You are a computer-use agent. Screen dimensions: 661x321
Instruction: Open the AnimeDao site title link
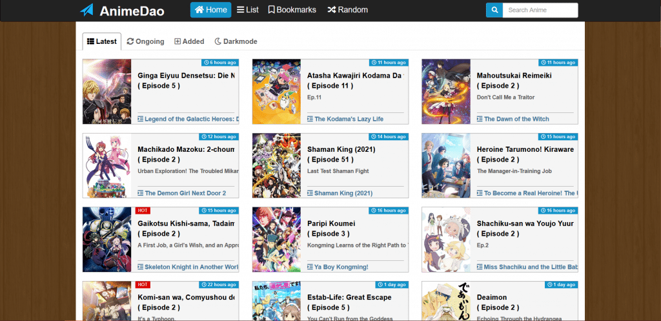(x=132, y=11)
